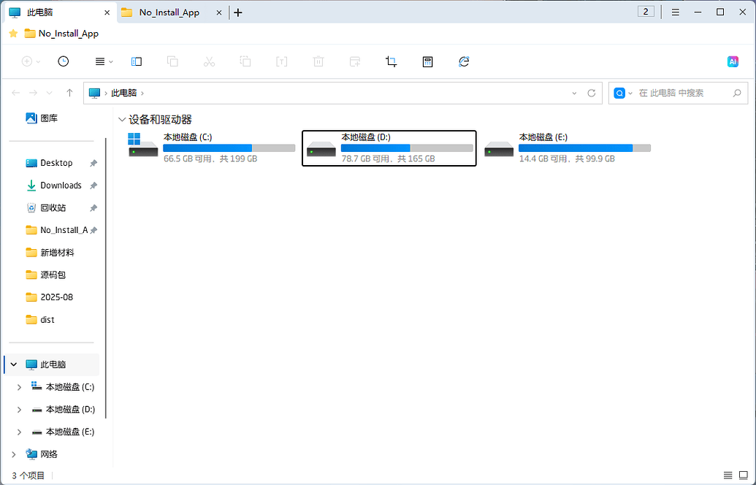Select the 本地磁盘 (E:) drive tile
756x485 pixels.
[568, 148]
